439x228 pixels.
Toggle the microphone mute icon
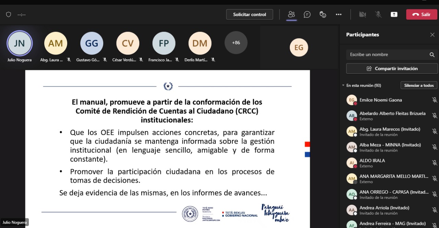(378, 14)
